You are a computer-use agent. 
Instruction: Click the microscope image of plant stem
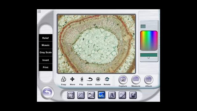pyautogui.click(x=96, y=44)
